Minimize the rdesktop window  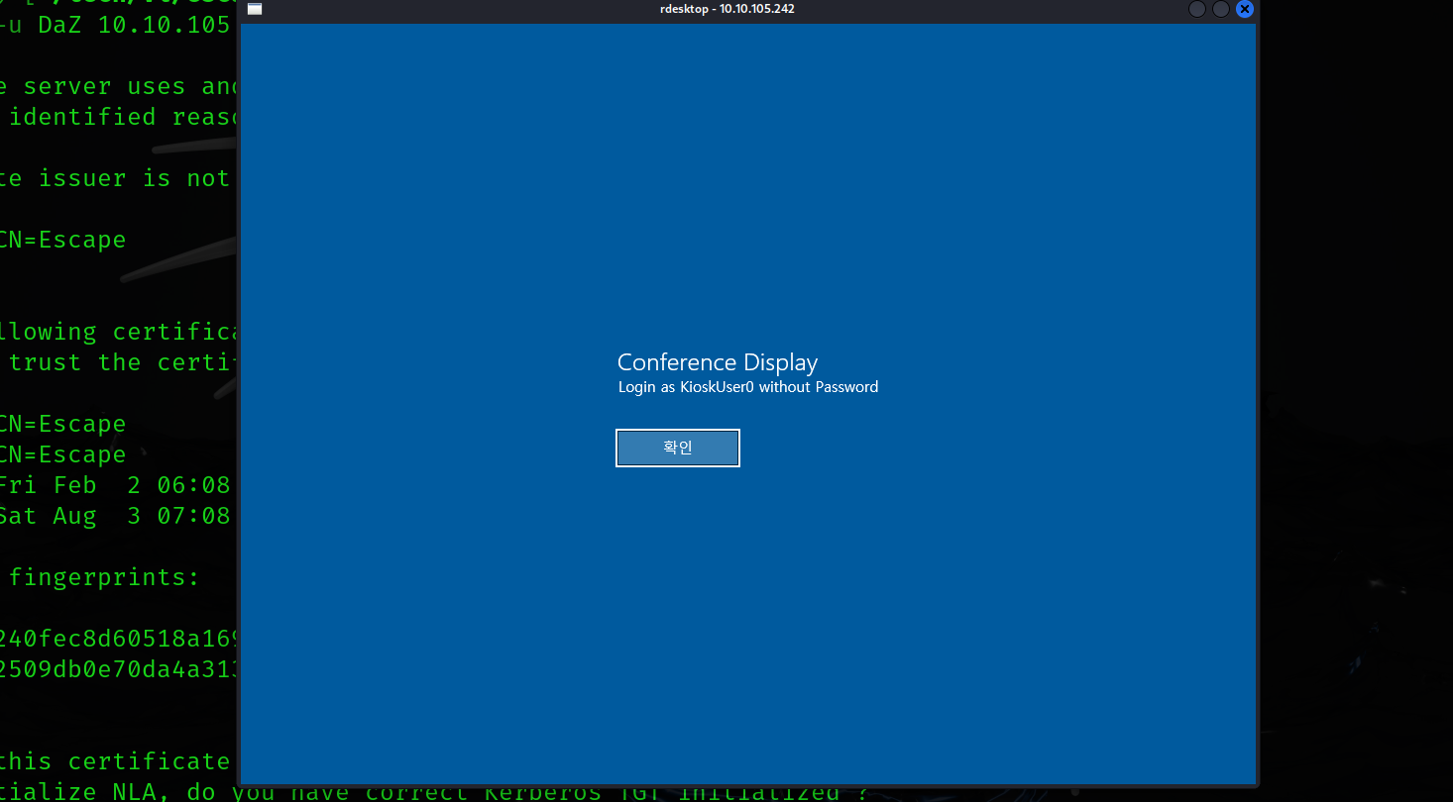click(x=1197, y=9)
